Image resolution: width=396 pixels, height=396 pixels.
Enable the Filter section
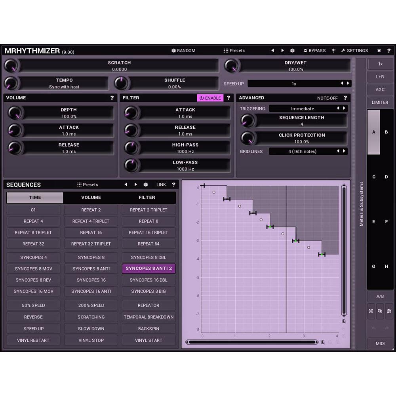pos(210,98)
